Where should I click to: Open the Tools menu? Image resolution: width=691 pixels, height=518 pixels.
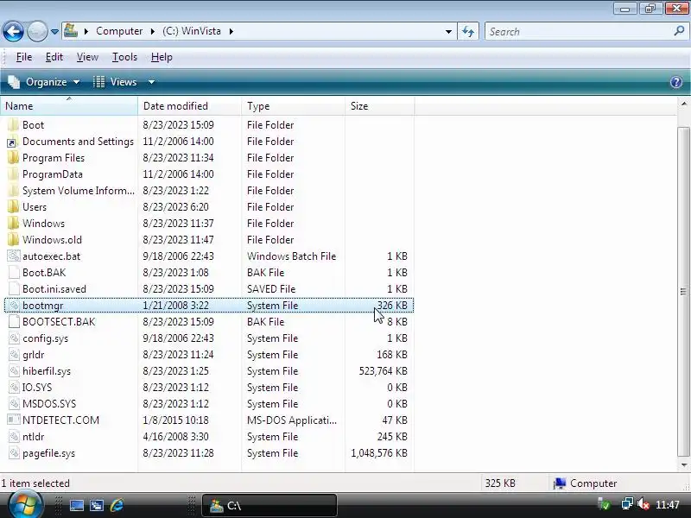point(124,57)
